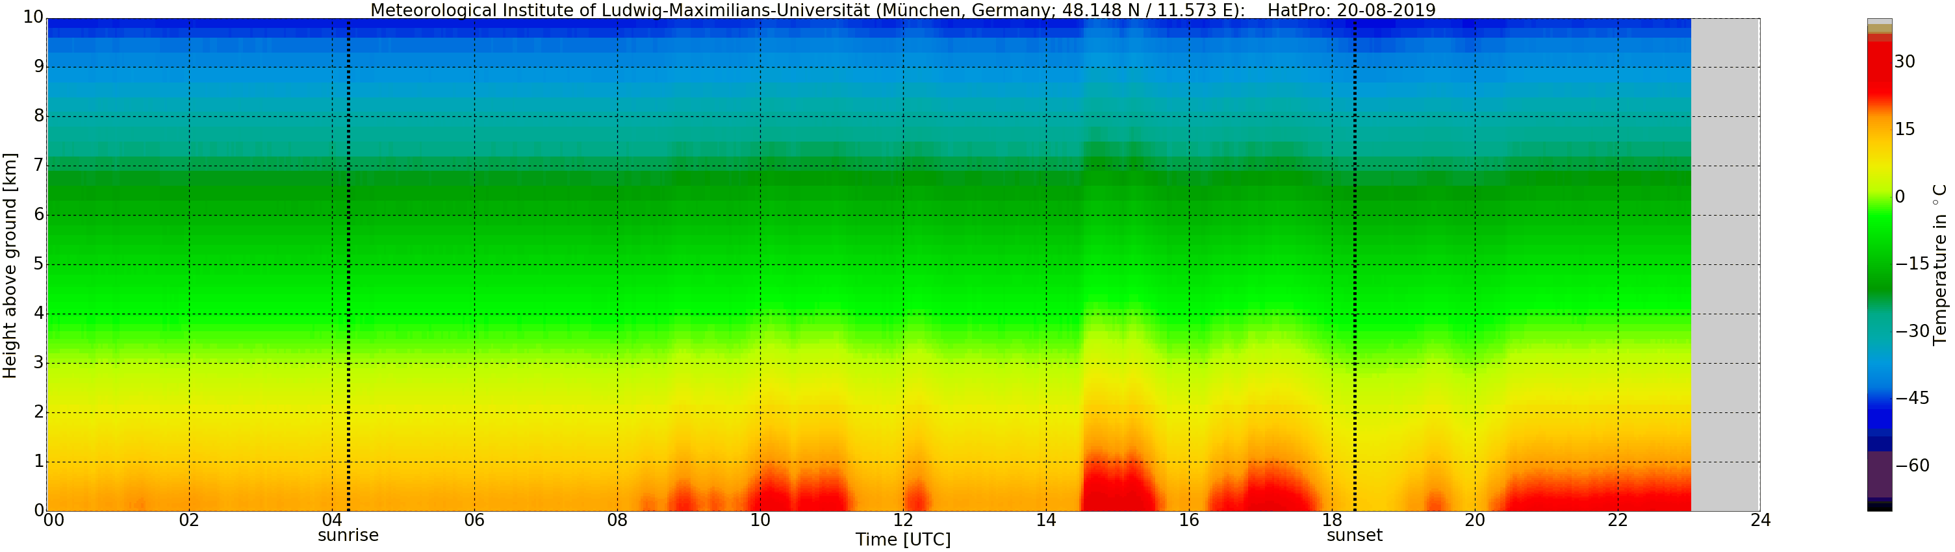Click the 10 tick label on the height axis
This screenshot has height=552, width=1955.
pyautogui.click(x=32, y=18)
